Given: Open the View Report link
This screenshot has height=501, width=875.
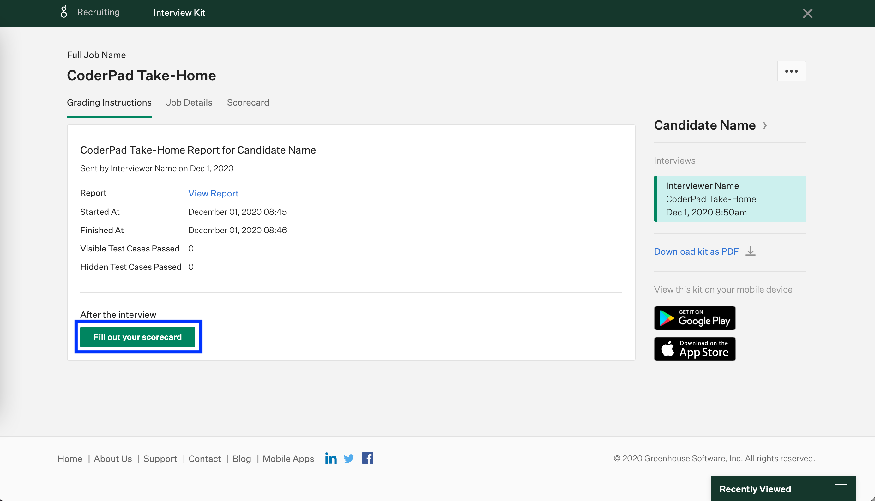Looking at the screenshot, I should click(x=213, y=193).
